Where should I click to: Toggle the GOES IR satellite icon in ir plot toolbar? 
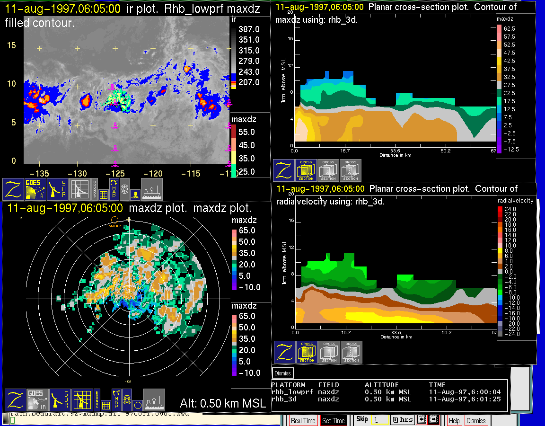[x=35, y=189]
